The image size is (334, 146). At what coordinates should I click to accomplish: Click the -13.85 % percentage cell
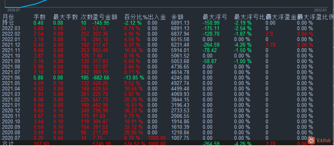(x=134, y=78)
